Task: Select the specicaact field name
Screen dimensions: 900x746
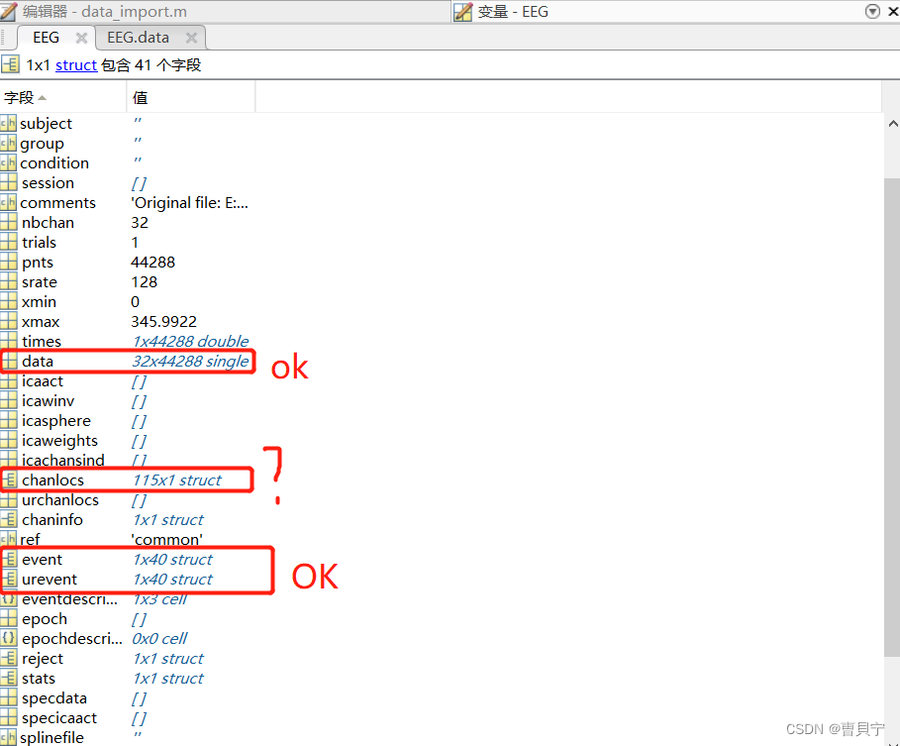Action: [x=59, y=718]
